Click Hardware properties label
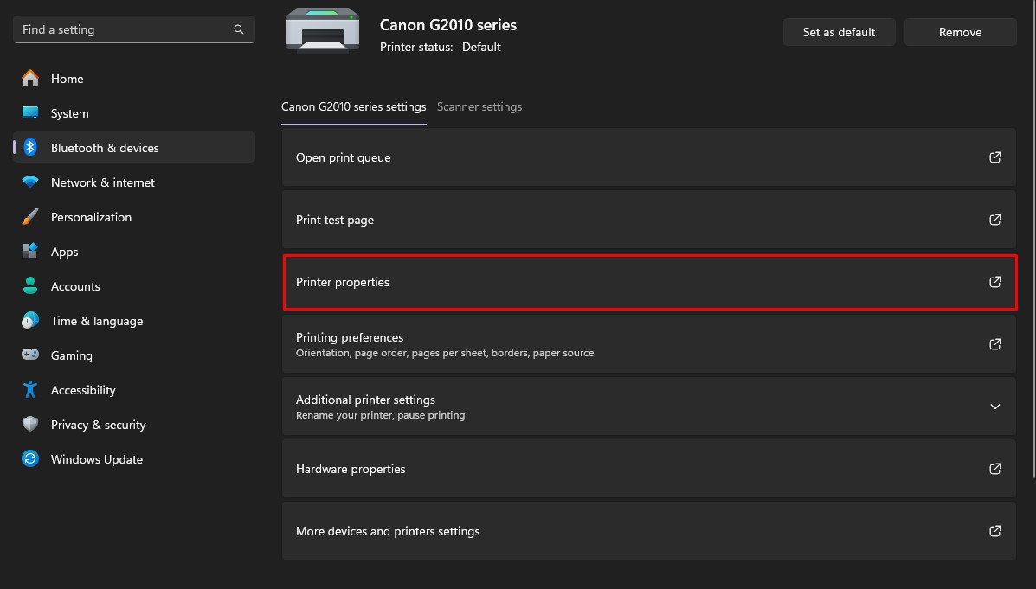The image size is (1036, 589). [351, 469]
